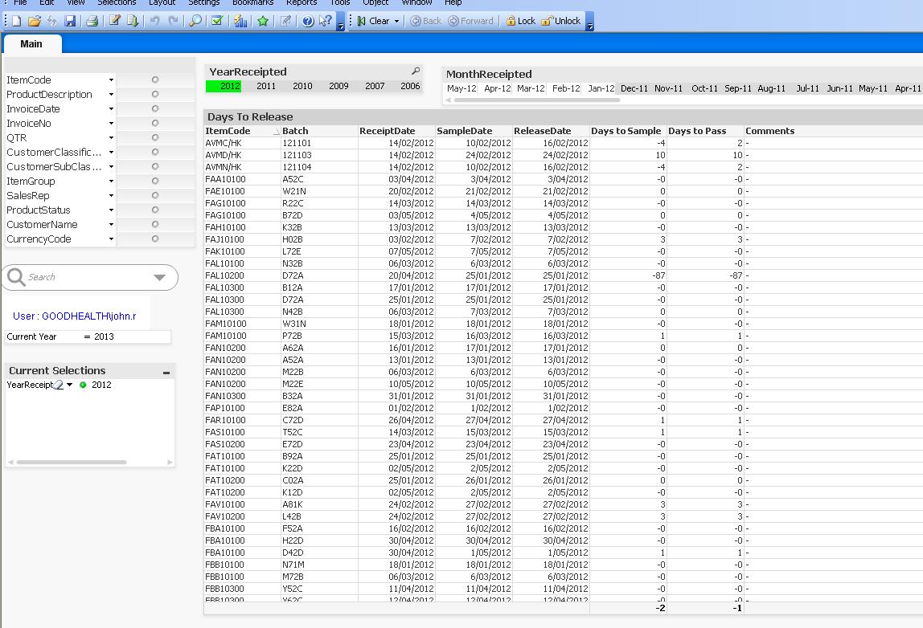Click the Save document icon
Image resolution: width=923 pixels, height=628 pixels.
70,21
